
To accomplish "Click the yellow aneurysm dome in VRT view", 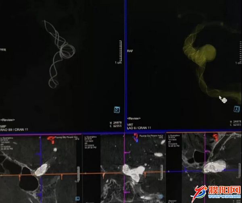I will 209,52.
